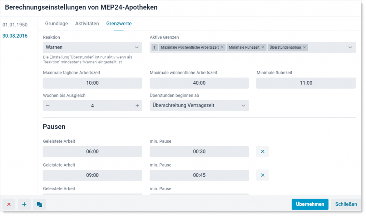
Task: Click the 'Überstunden' hint text under Reaktion
Action: 88,60
